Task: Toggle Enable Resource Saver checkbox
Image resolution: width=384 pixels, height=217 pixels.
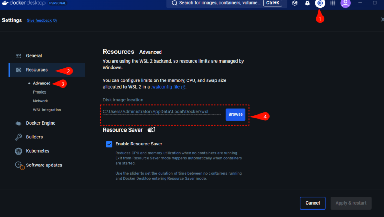Action: pos(109,144)
